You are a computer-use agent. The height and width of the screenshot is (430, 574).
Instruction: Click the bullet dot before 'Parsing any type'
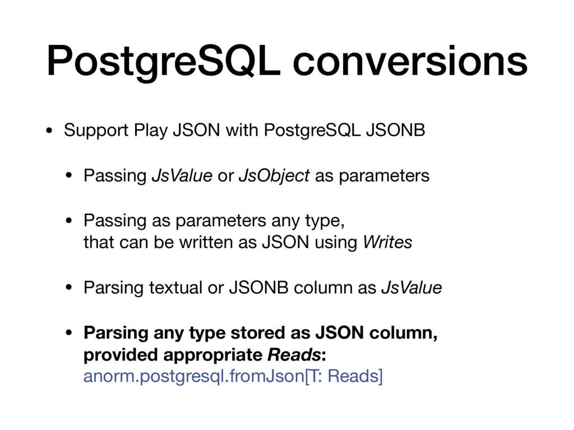point(69,333)
